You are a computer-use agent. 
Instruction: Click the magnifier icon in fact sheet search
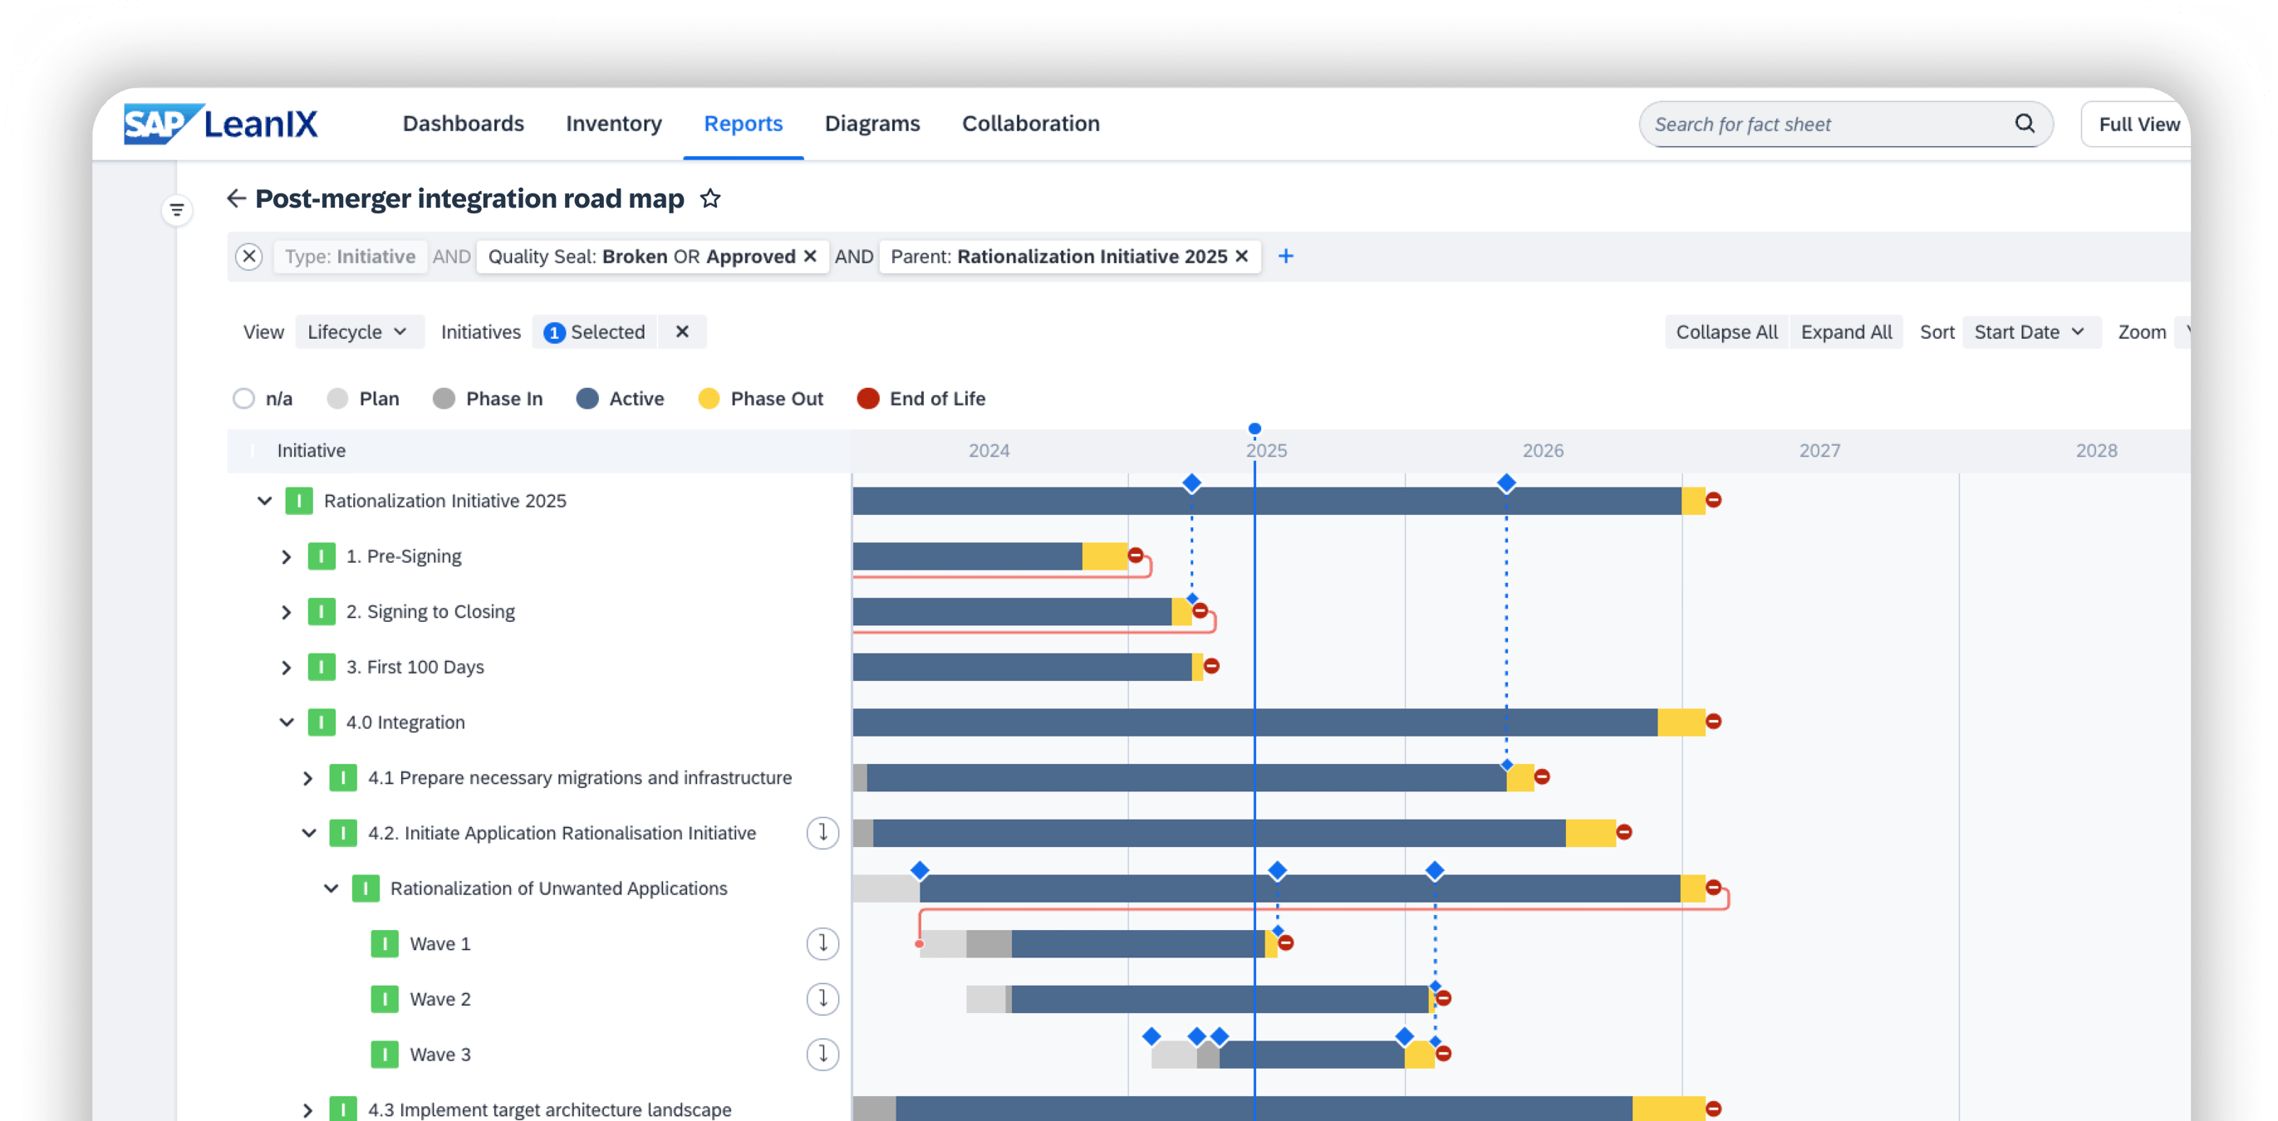coord(2025,124)
